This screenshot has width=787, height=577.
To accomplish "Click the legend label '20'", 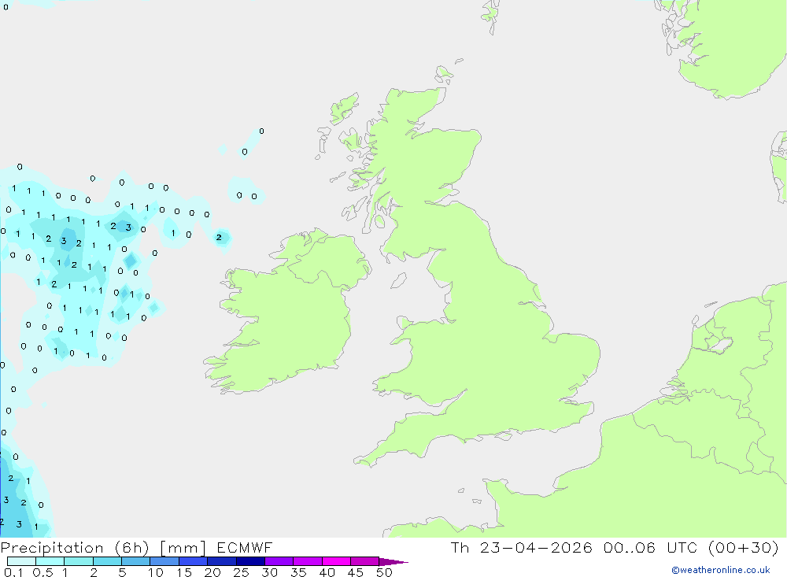I will pyautogui.click(x=212, y=572).
